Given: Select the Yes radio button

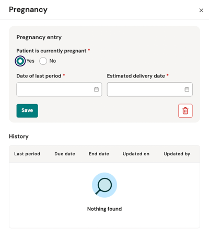Looking at the screenshot, I should tap(20, 61).
